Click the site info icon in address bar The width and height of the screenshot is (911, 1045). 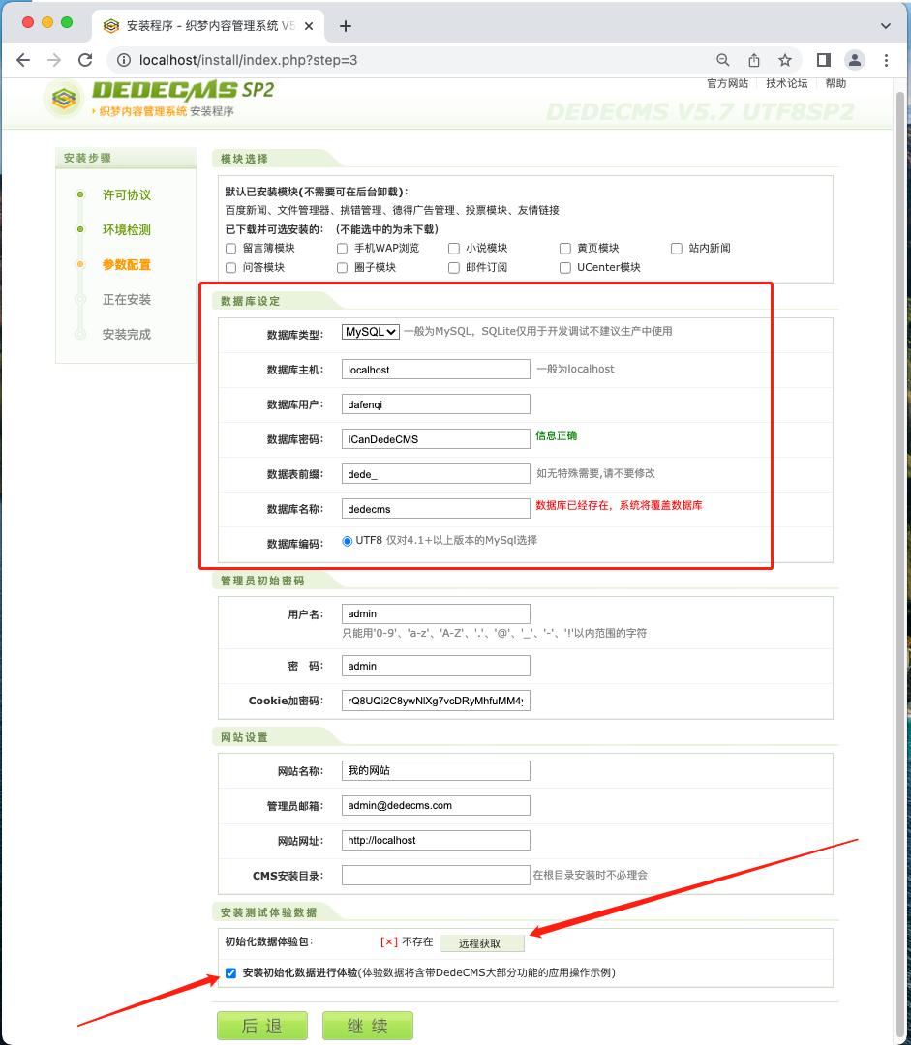point(124,60)
